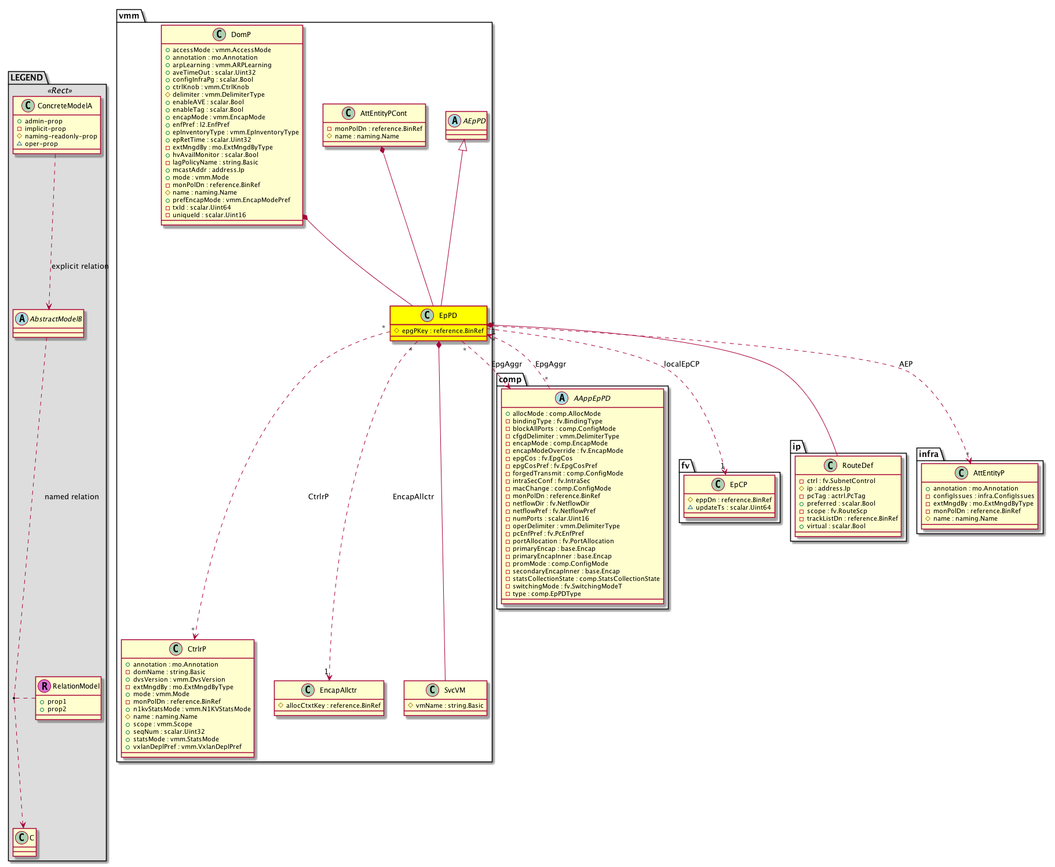Select the RelationModel R icon in legend
This screenshot has height=867, width=1055.
[44, 686]
